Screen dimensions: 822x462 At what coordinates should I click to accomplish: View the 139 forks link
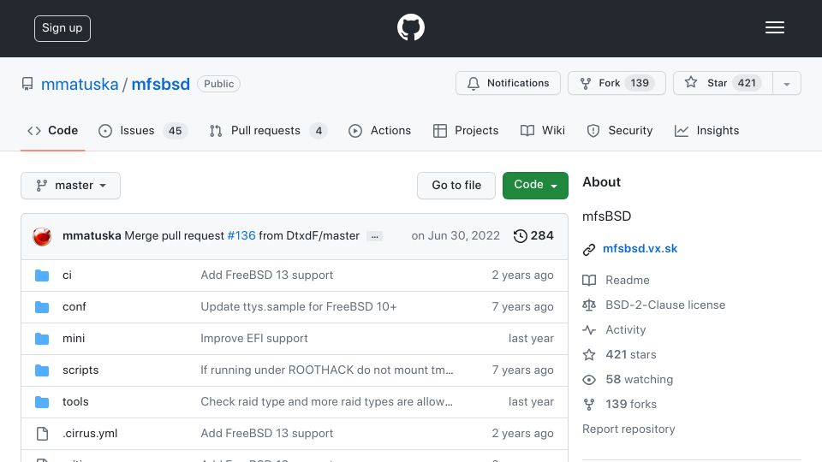tap(619, 405)
